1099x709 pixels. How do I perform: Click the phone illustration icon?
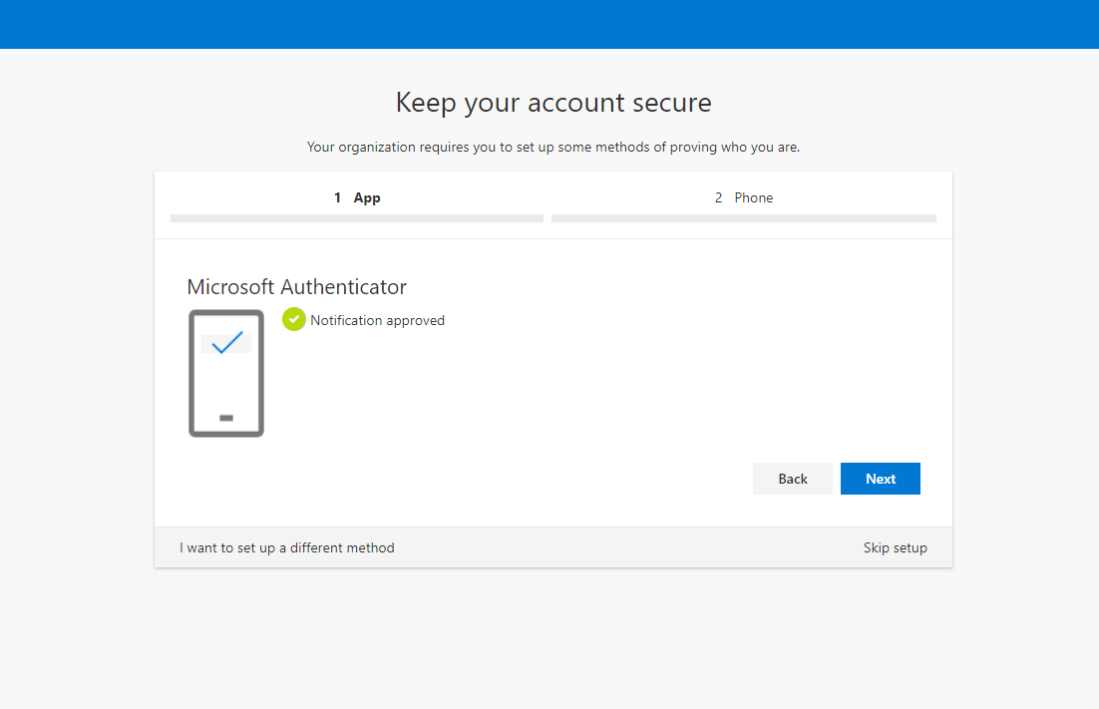click(x=226, y=373)
